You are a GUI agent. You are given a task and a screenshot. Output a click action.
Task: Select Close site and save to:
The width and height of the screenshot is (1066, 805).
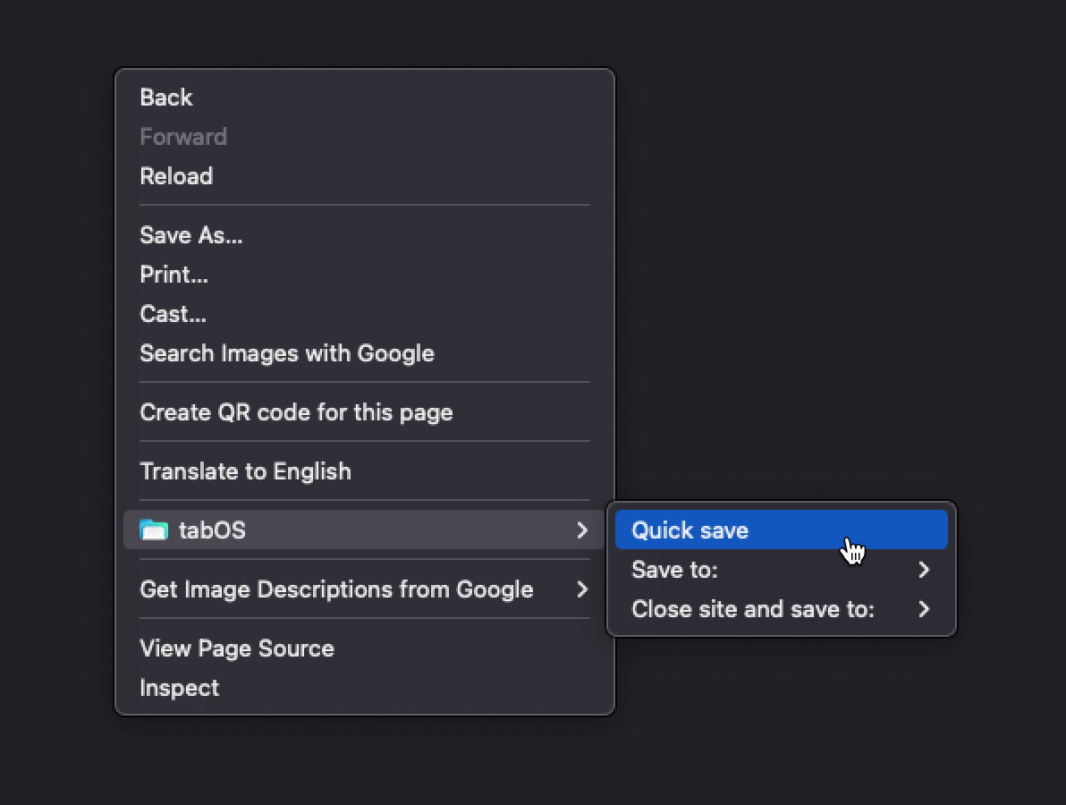[x=781, y=609]
